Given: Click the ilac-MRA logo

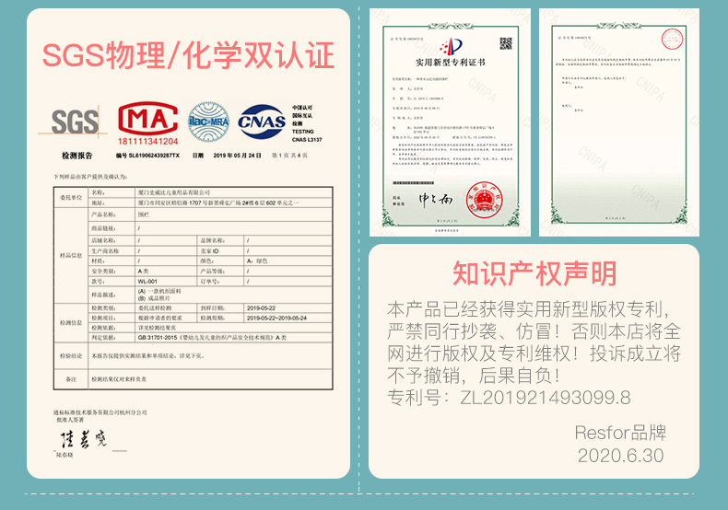Looking at the screenshot, I should (x=207, y=121).
